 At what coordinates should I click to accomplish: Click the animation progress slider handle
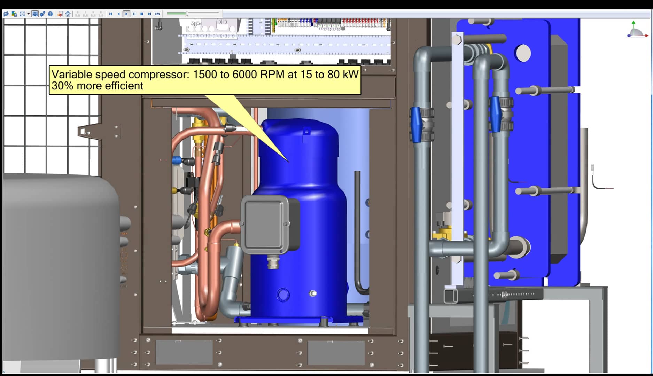click(x=187, y=13)
